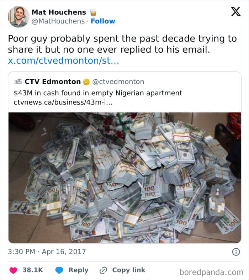249x280 pixels.
Task: Click the @ctvedmonton handle
Action: tap(118, 81)
